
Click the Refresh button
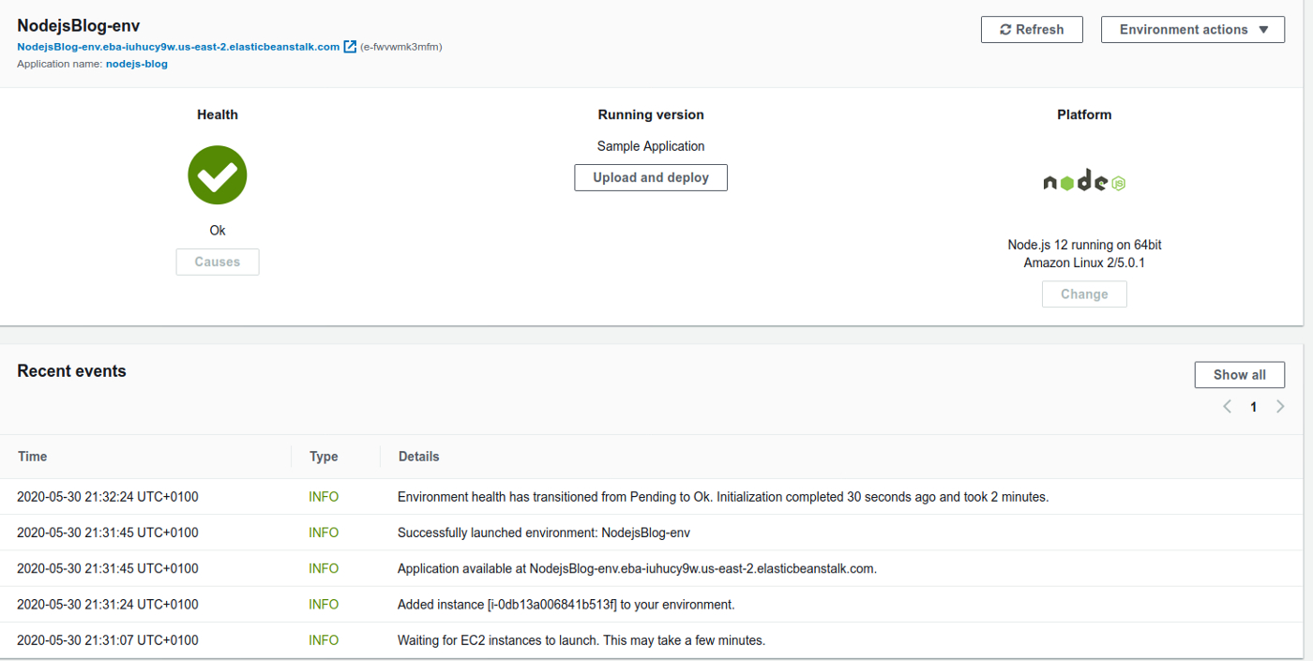point(1032,30)
